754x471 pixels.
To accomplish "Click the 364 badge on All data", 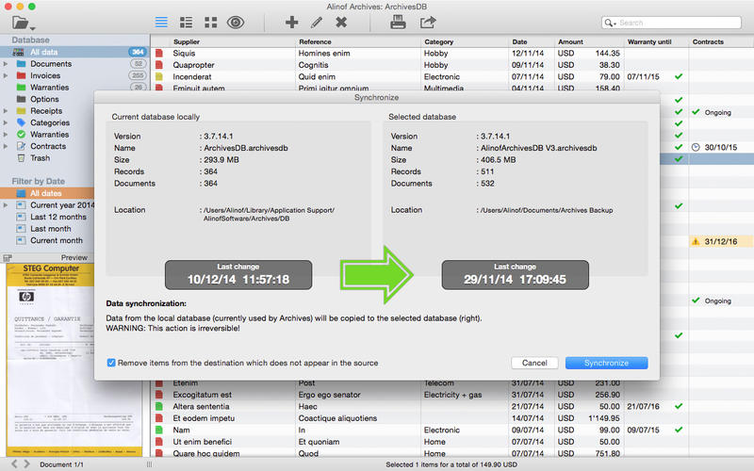I will pos(138,52).
